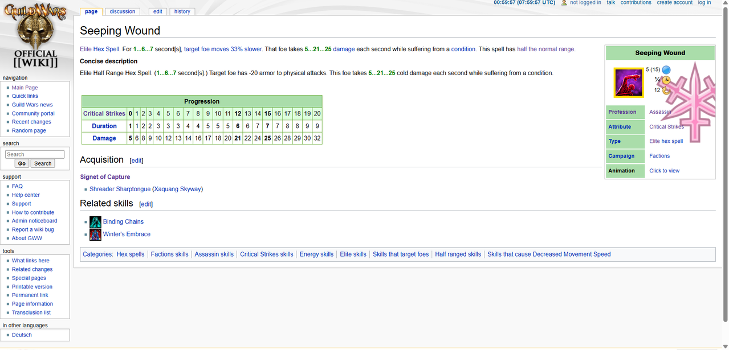This screenshot has height=350, width=729.
Task: Click the Search button
Action: (43, 163)
